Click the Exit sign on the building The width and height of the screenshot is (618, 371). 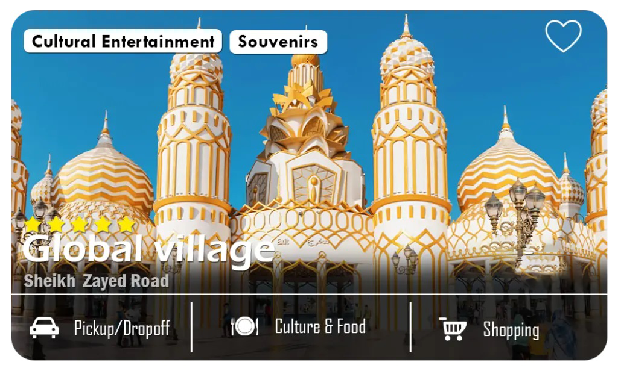283,241
